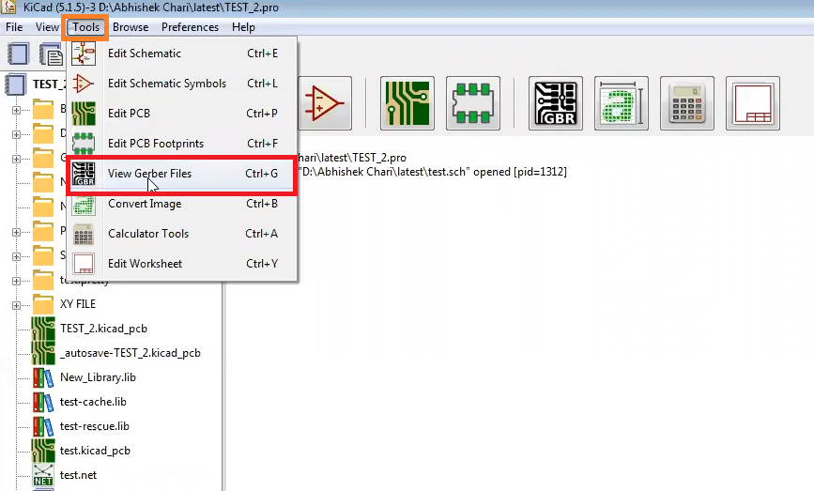Screen dimensions: 814x491
Task: Launch the symbol editor op-amp launcher button
Action: pos(325,103)
